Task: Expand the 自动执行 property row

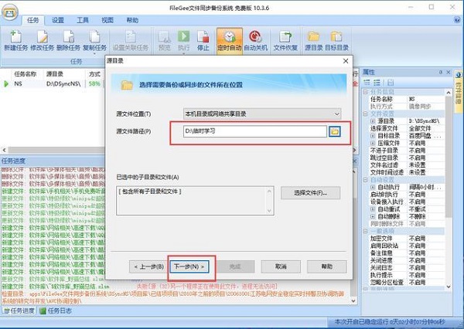Action: pyautogui.click(x=373, y=187)
